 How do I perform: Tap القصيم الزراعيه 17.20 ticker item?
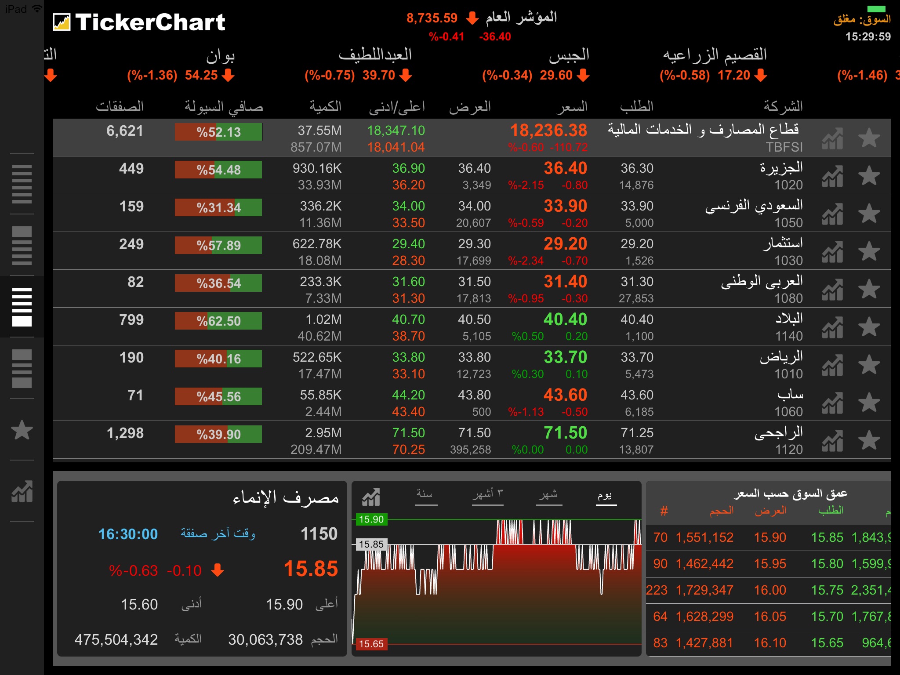click(x=714, y=65)
